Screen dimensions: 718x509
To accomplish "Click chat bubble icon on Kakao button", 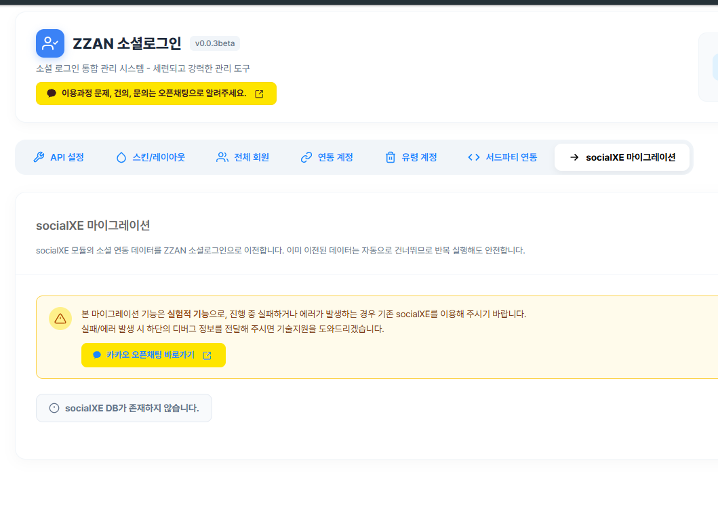I will pos(97,355).
